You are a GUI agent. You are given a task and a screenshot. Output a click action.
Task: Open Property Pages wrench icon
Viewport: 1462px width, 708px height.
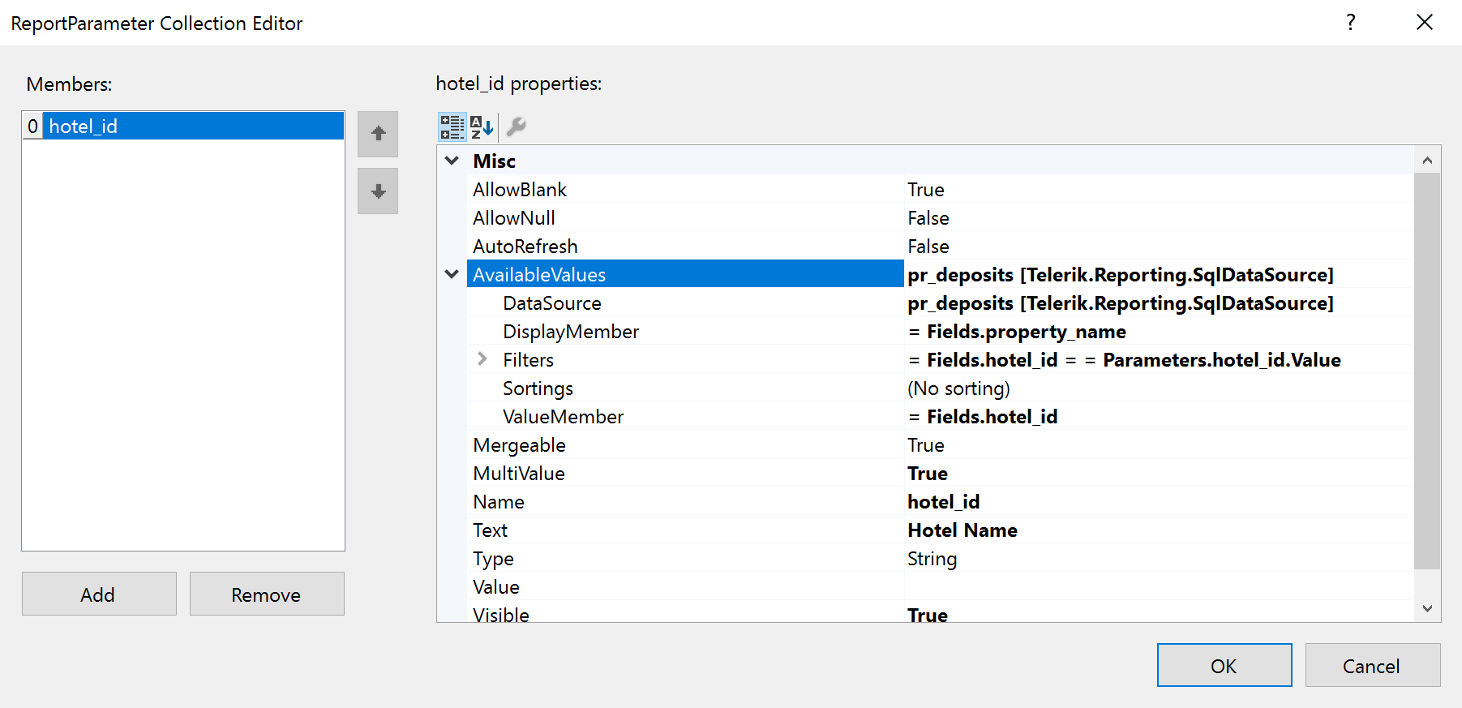pyautogui.click(x=516, y=127)
